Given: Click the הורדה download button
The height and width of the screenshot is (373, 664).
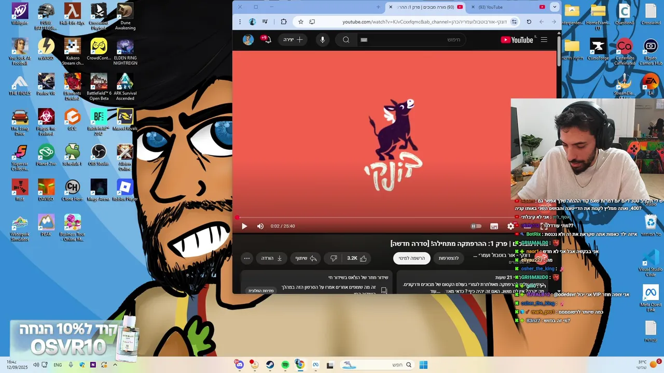Looking at the screenshot, I should pyautogui.click(x=272, y=258).
